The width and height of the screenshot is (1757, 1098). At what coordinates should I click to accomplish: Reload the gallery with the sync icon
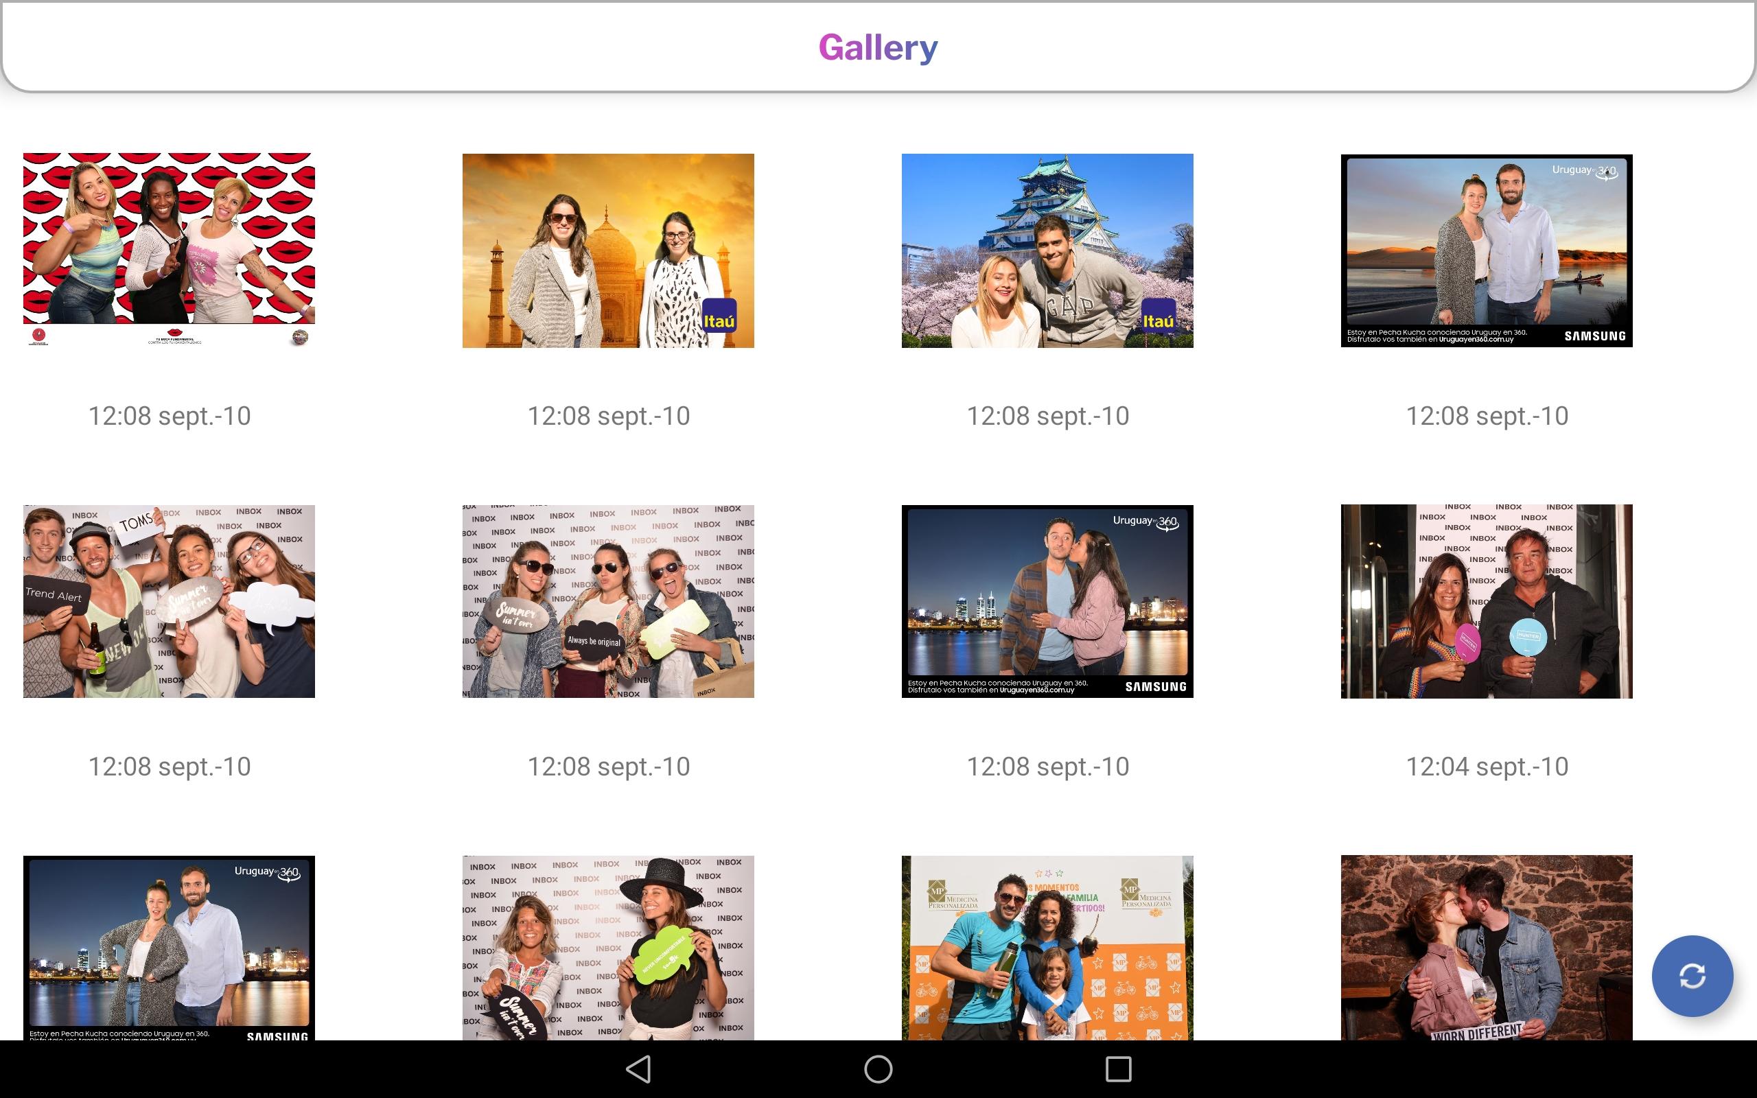pos(1694,976)
